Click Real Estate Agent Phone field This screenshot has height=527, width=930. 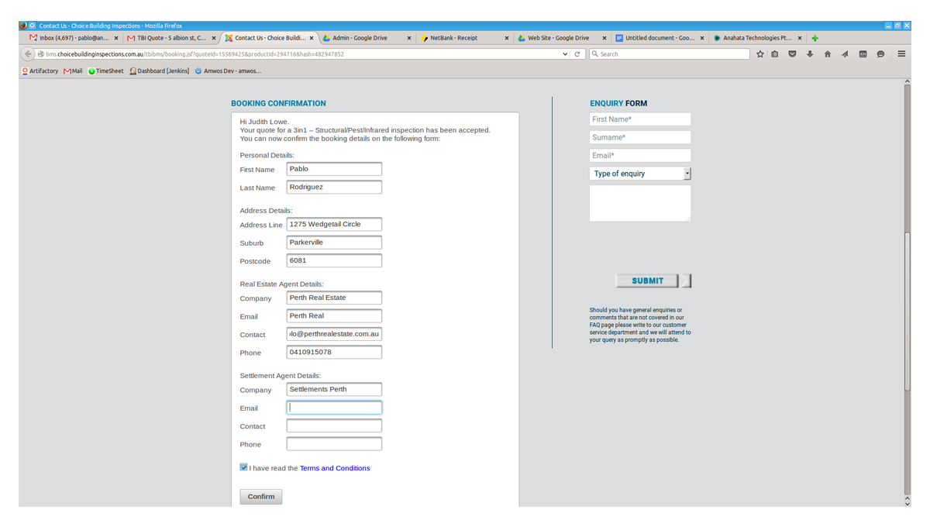point(334,352)
